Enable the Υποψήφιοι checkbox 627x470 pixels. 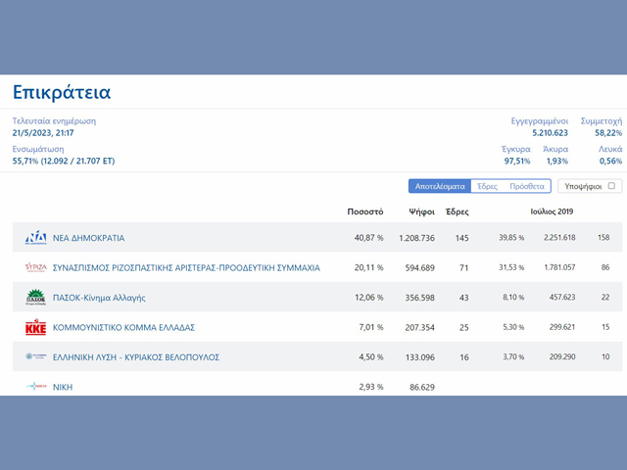coord(611,186)
